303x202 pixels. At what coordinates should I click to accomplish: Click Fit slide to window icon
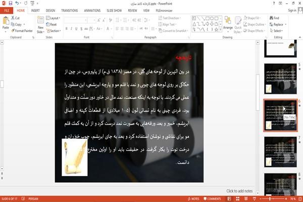[x=300, y=199]
